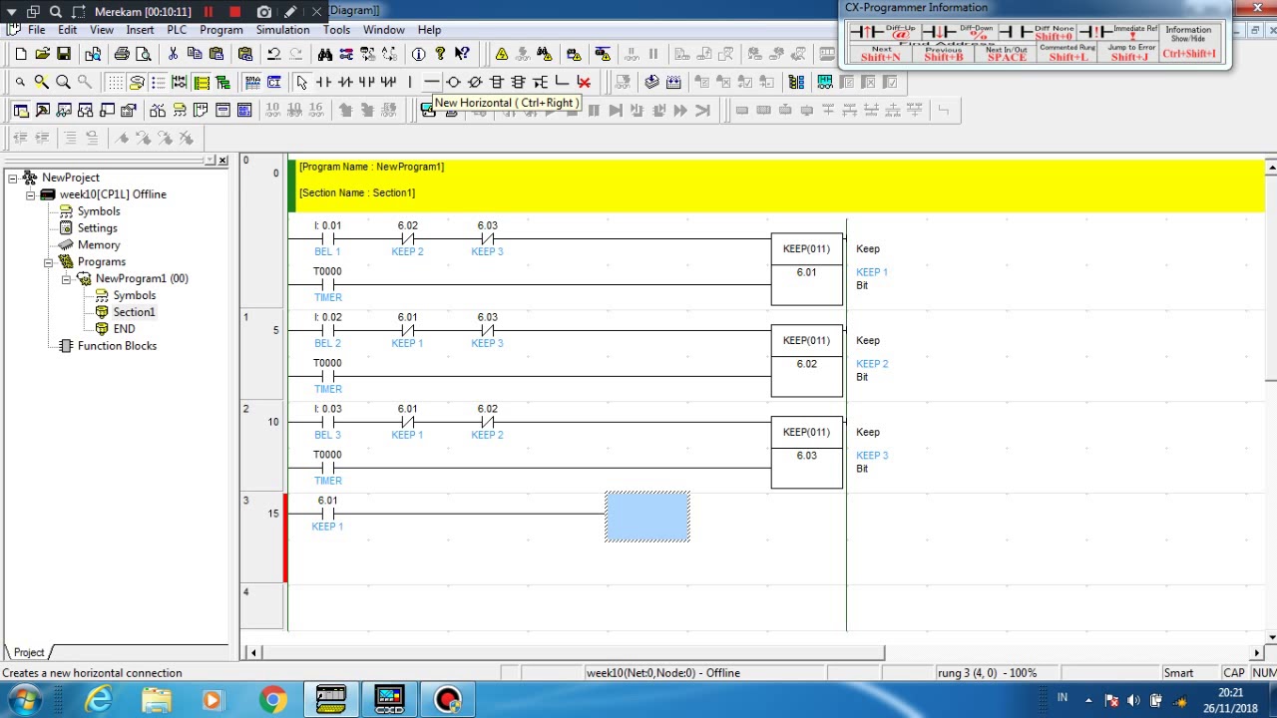
Task: Select Function Blocks in the project tree
Action: (x=117, y=346)
